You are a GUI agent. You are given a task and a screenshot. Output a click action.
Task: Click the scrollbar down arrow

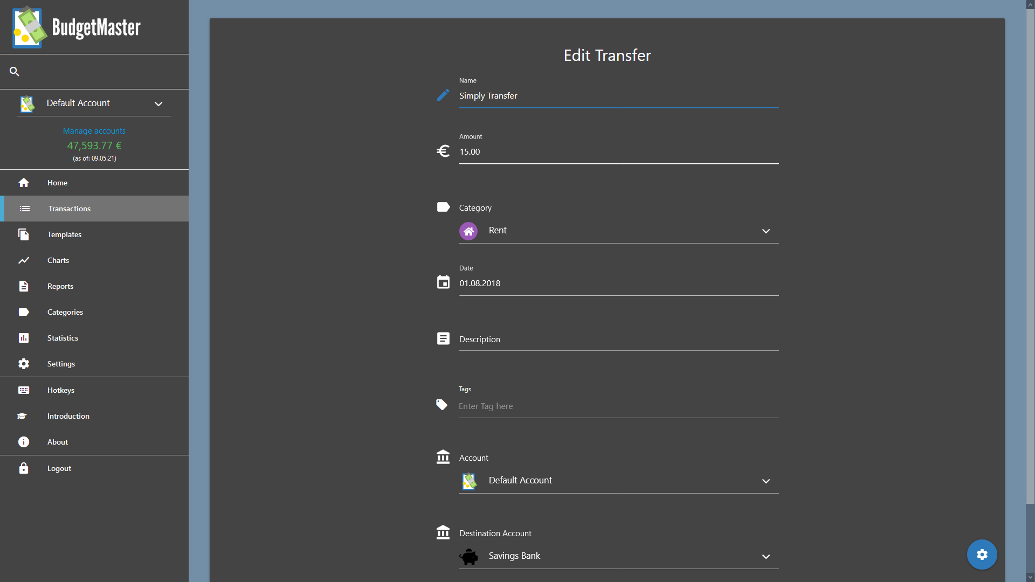(x=1030, y=577)
